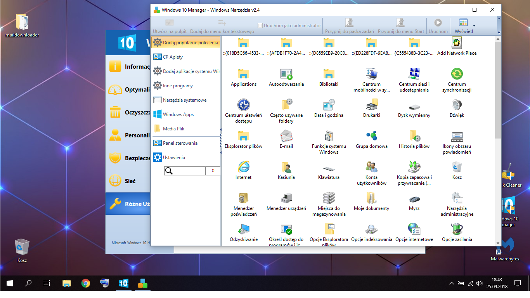Select the Kosz icon in Windows Narzędzia
Screen dimensions: 530x298
pos(457,167)
